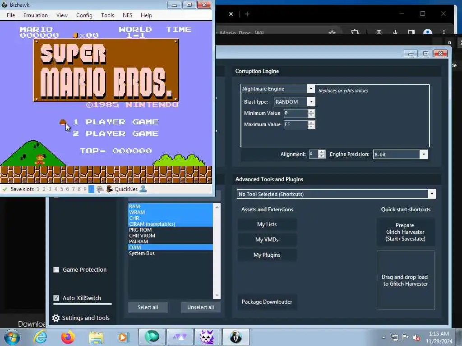
Task: Click the QuickNes core icon in status bar
Action: pyautogui.click(x=109, y=189)
